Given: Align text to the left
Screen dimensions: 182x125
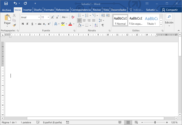Looking at the screenshot, I should click(79, 20).
